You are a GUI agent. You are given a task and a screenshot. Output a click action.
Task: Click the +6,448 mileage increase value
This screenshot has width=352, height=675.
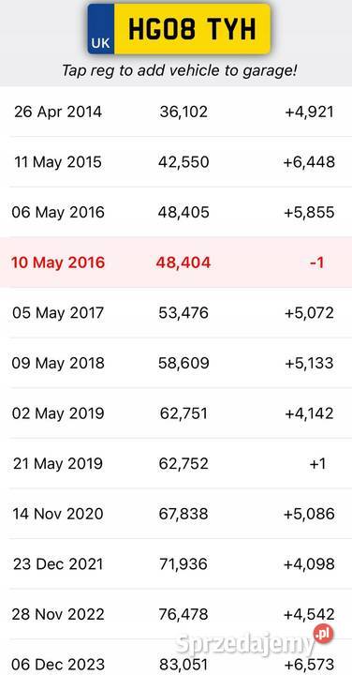[309, 162]
